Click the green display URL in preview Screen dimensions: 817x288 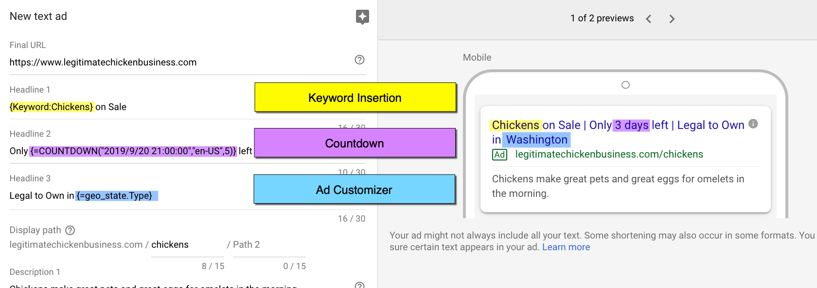click(x=609, y=154)
